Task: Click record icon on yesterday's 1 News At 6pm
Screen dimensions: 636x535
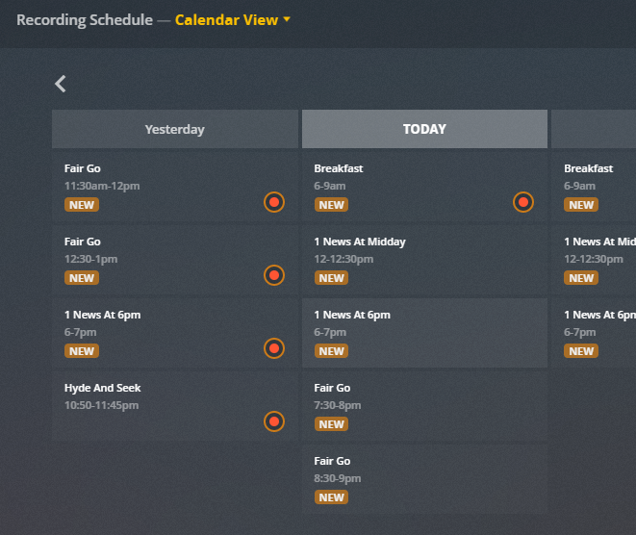Action: (x=274, y=348)
